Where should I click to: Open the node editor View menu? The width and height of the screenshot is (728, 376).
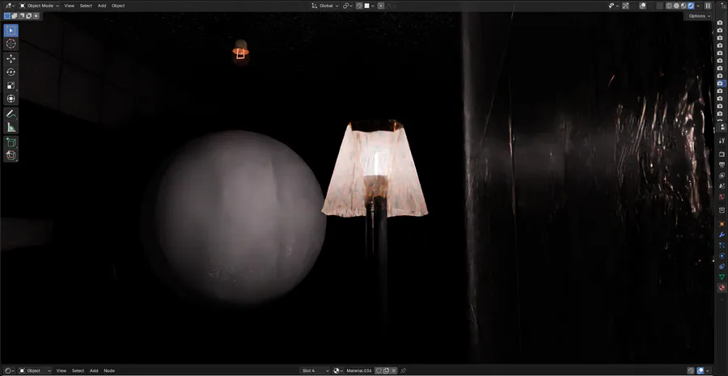click(x=61, y=370)
